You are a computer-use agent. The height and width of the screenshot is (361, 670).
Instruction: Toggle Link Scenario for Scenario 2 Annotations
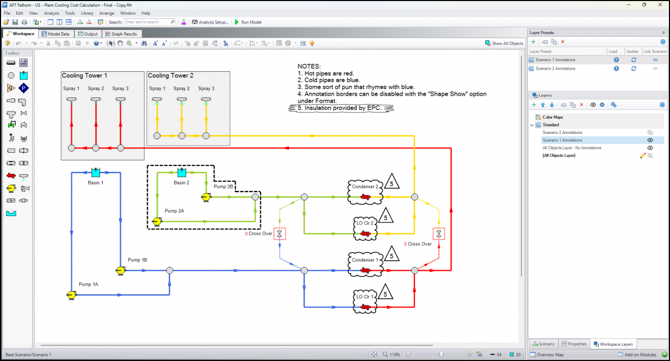click(x=655, y=69)
